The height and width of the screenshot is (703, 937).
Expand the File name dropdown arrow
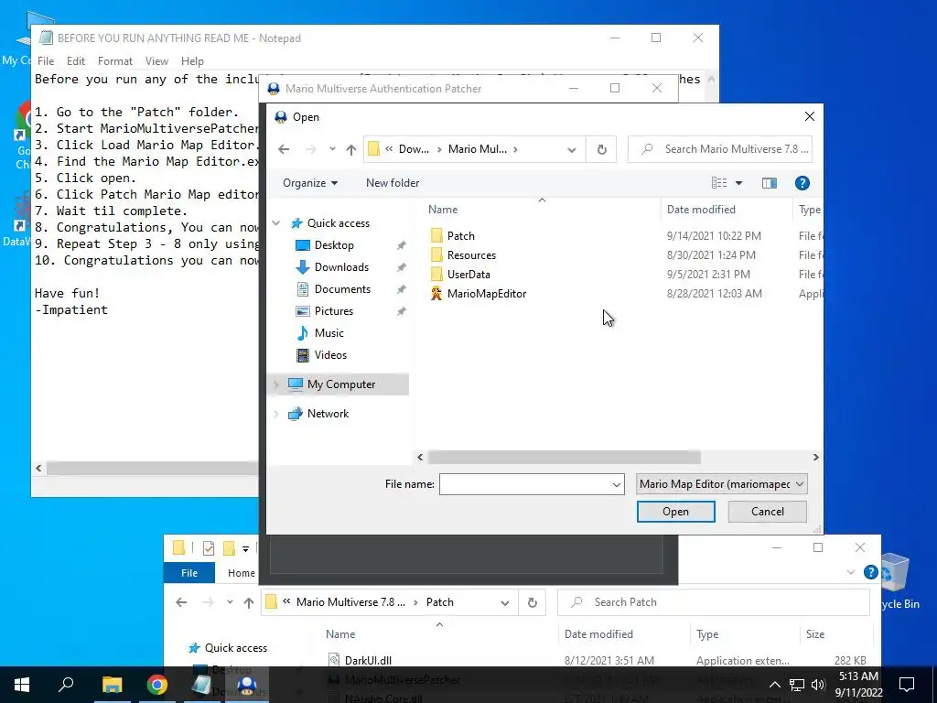617,484
